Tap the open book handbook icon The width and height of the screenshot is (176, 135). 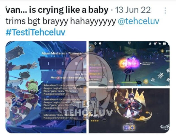[x=164, y=43]
